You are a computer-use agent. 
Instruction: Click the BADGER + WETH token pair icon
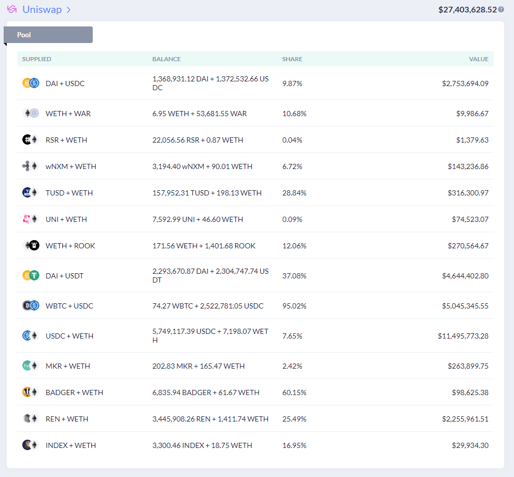31,392
